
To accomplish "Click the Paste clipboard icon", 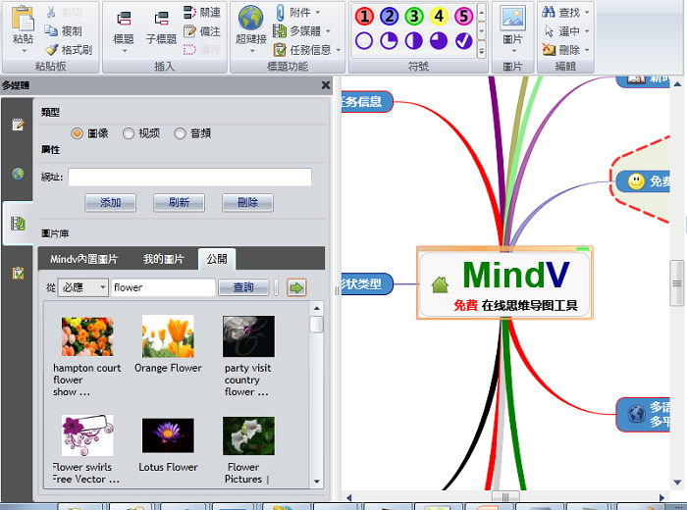I will [23, 19].
